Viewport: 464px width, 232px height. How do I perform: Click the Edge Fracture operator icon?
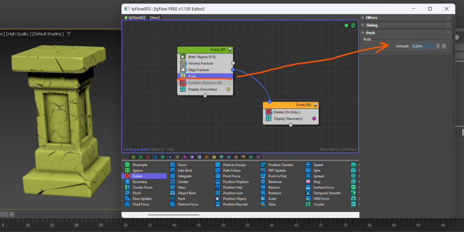[183, 70]
